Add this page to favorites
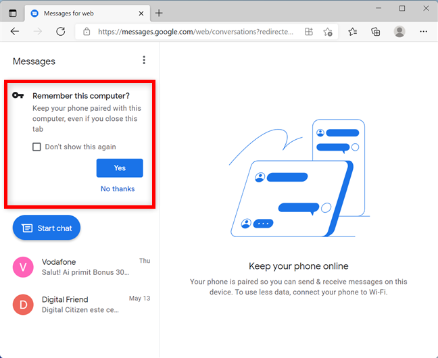The image size is (438, 358). (x=328, y=32)
